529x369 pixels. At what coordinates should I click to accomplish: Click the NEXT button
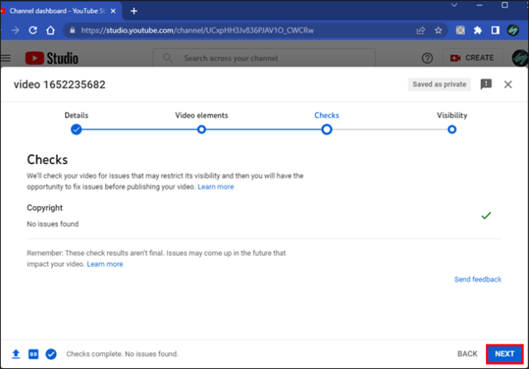tap(504, 354)
